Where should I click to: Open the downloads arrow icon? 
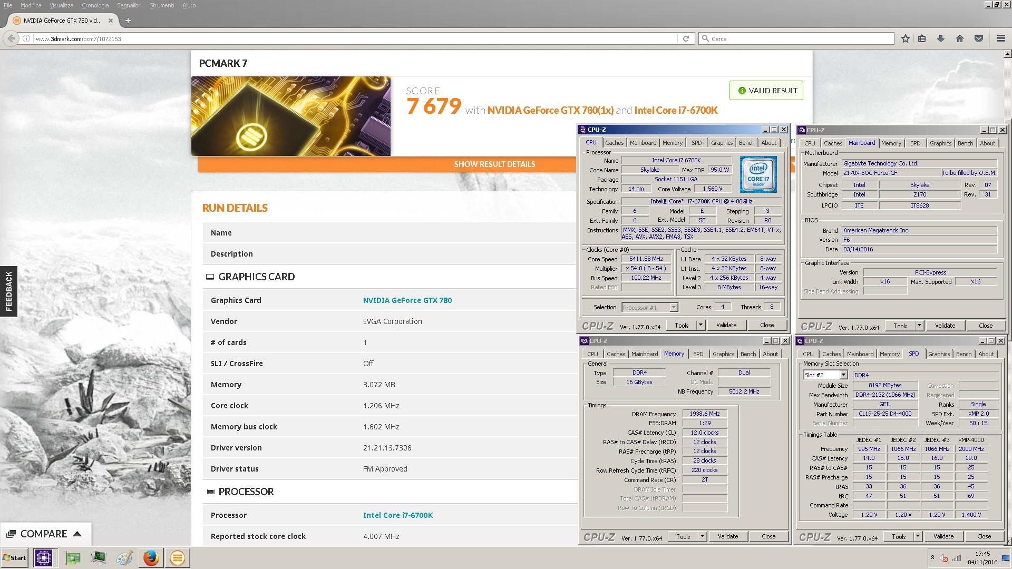tap(940, 38)
